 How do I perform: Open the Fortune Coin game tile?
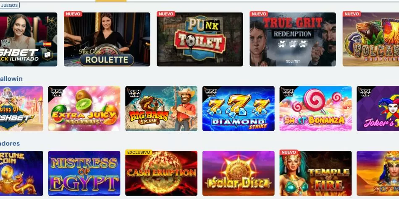point(21,173)
